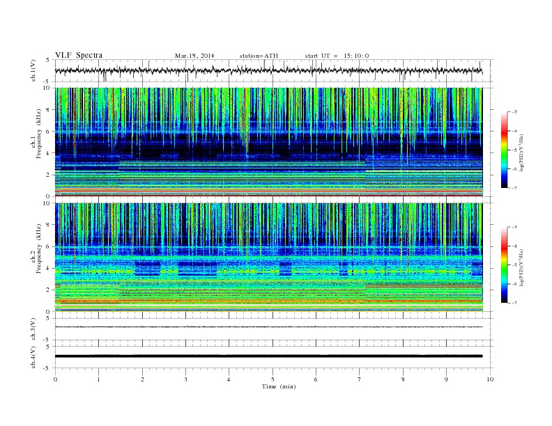Click the "-5" label on ch.1 colorbar

point(514,150)
